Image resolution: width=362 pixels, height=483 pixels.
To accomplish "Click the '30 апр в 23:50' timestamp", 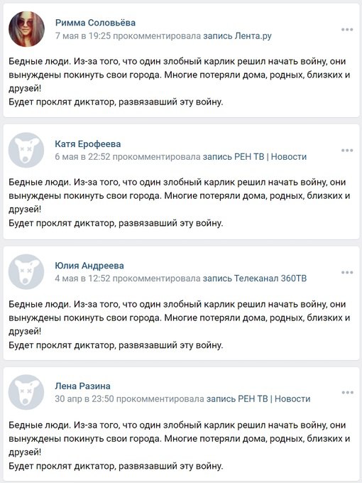I will click(84, 399).
